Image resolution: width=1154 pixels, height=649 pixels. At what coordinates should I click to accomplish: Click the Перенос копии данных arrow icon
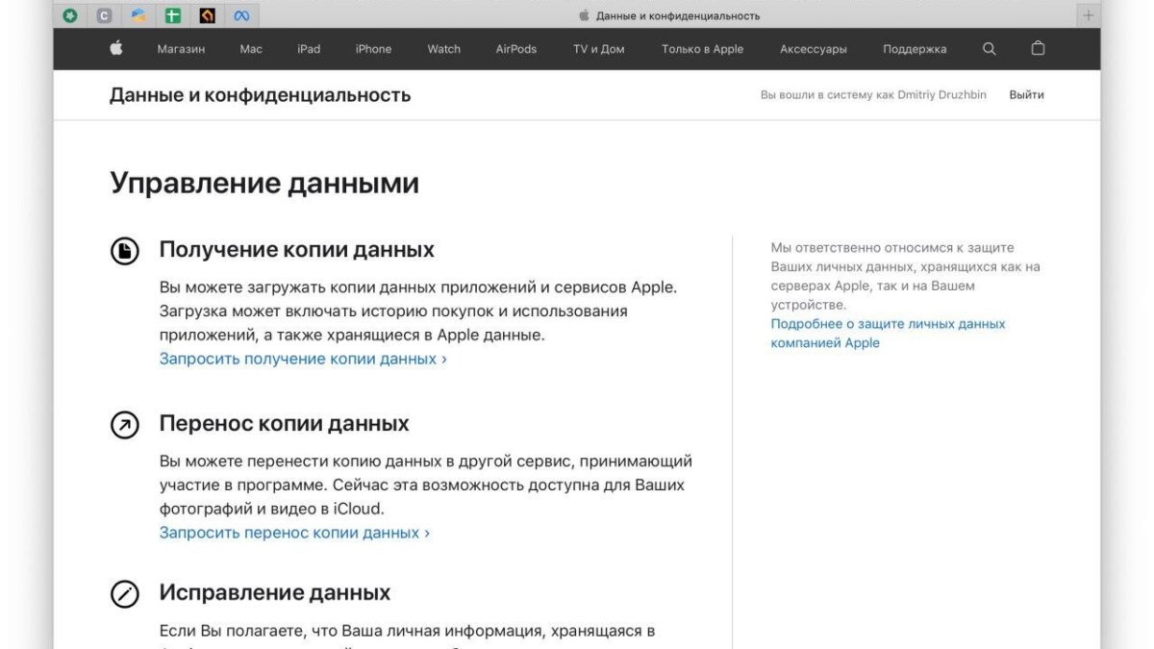coord(125,423)
